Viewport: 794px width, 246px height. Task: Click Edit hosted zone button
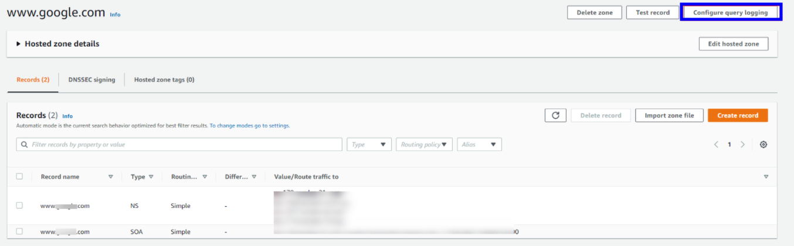(x=734, y=44)
